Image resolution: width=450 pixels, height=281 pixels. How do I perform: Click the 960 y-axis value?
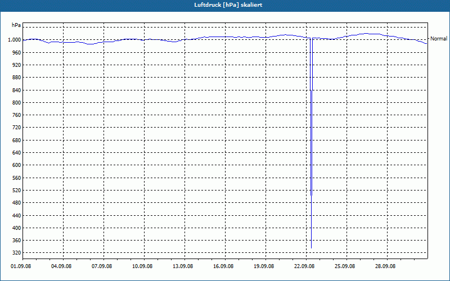[17, 53]
